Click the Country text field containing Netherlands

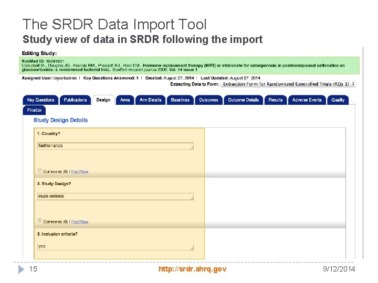tap(115, 146)
